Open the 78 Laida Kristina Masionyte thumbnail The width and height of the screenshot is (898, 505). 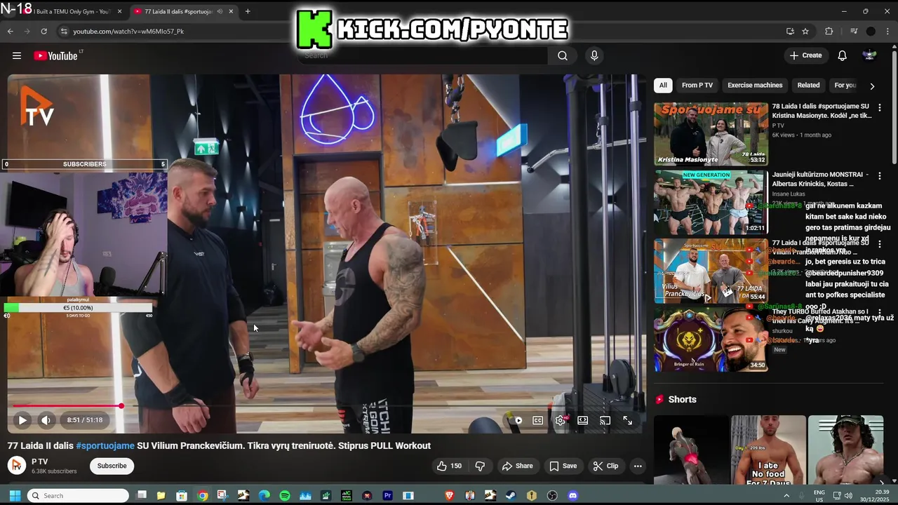711,134
